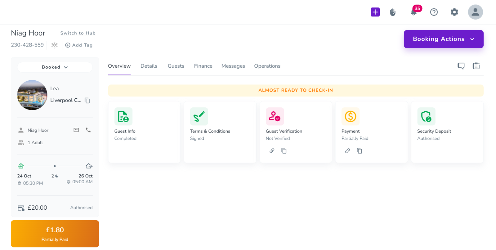Call the guest via the phone icon

point(88,130)
